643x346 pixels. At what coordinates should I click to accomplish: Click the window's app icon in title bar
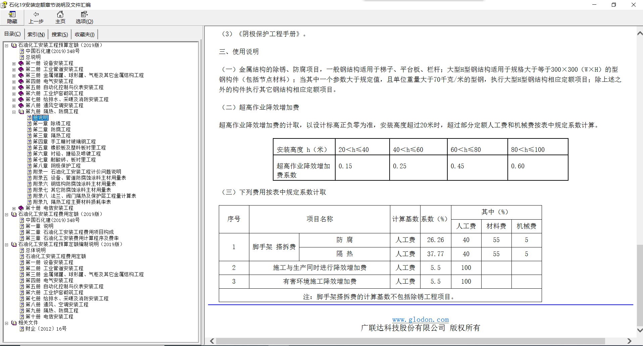4,5
